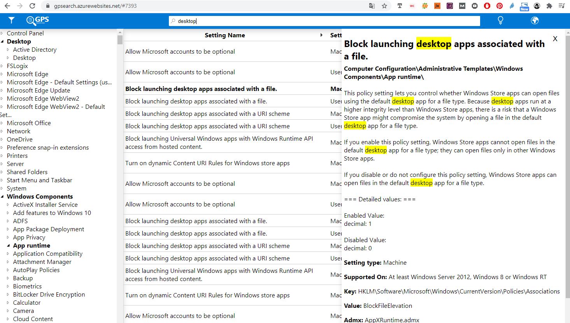Image resolution: width=570 pixels, height=323 pixels.
Task: Click the Opera-style red O extension icon
Action: (x=487, y=6)
